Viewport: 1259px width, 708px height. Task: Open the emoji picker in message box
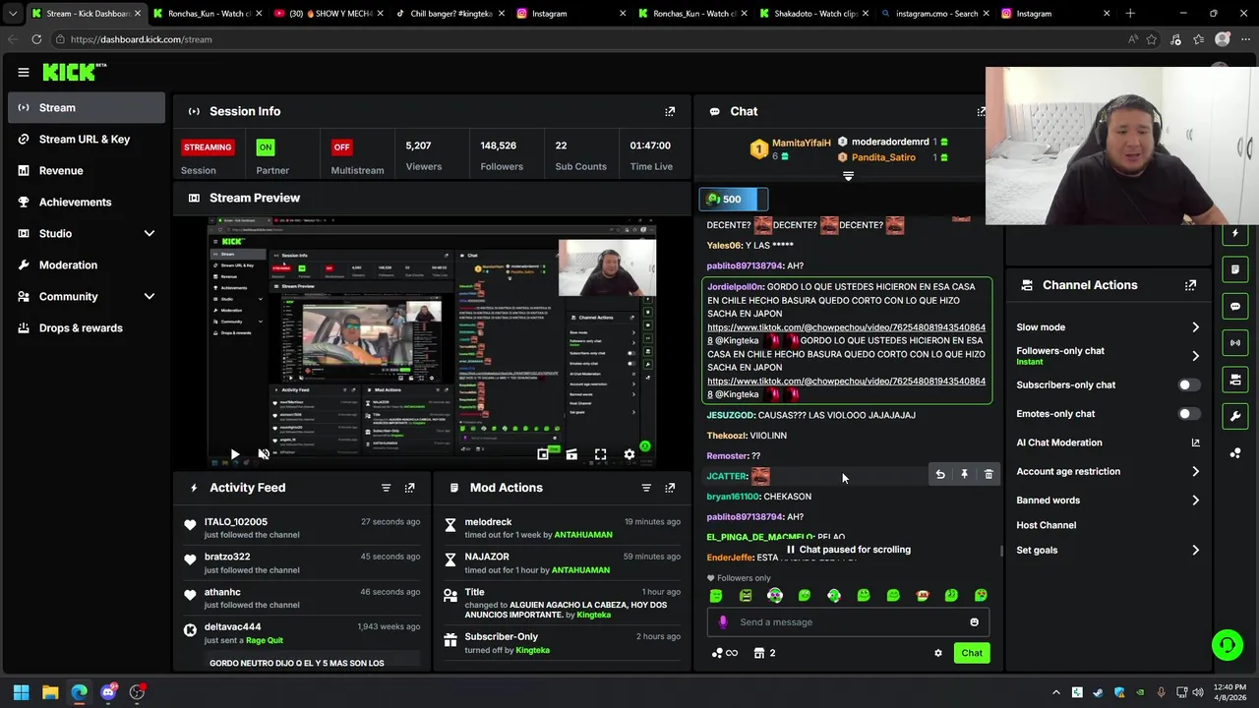click(x=974, y=622)
